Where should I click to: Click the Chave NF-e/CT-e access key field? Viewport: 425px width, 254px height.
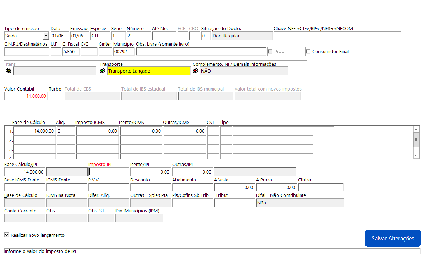[x=337, y=36]
